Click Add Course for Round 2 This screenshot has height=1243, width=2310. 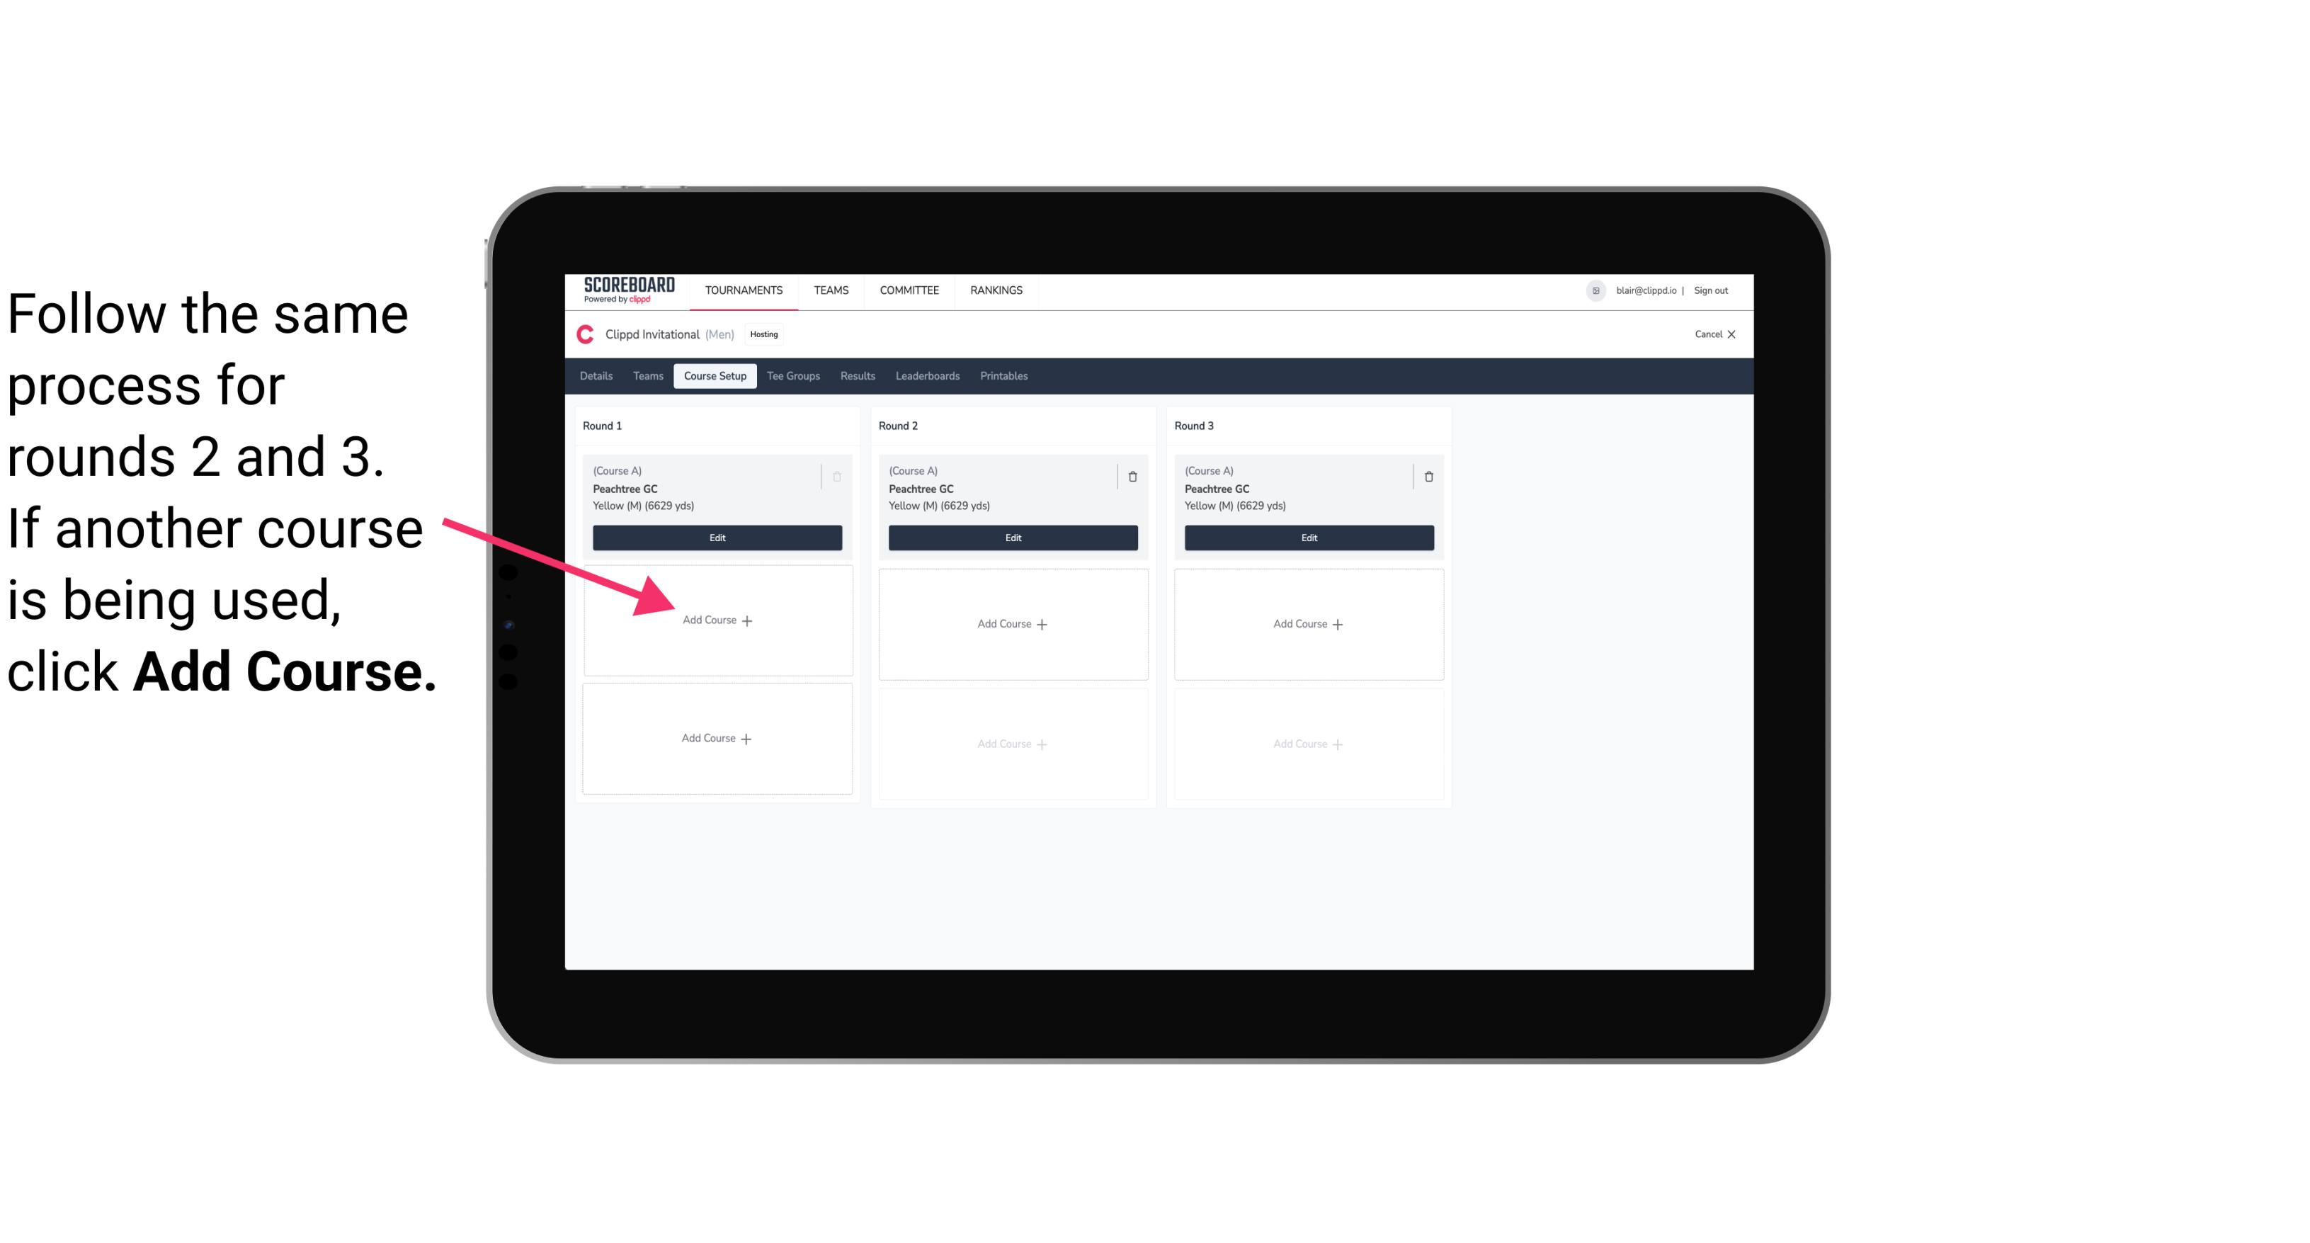point(1011,622)
